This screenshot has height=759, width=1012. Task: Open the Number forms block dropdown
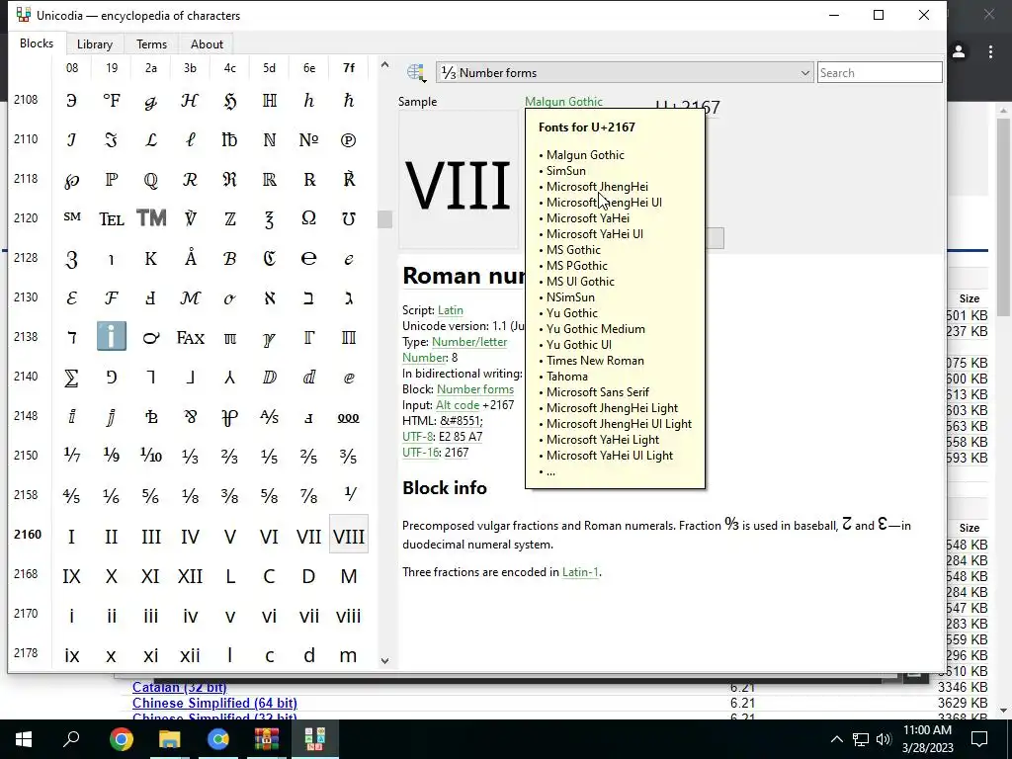point(625,73)
